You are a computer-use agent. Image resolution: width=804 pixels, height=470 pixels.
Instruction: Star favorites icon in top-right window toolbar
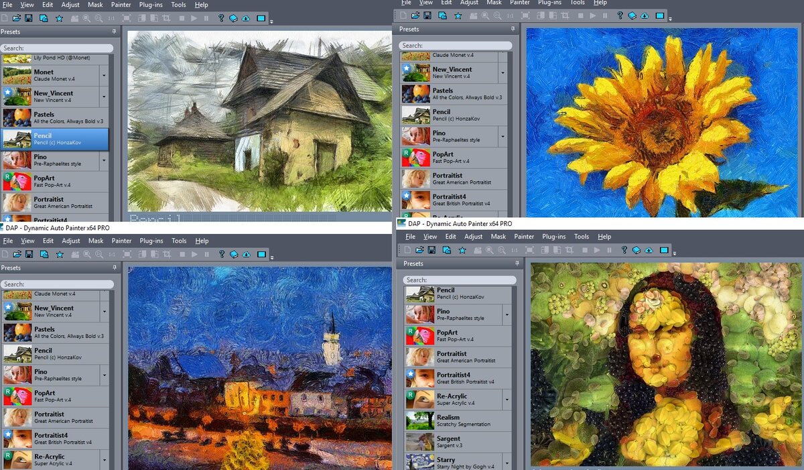click(x=458, y=15)
